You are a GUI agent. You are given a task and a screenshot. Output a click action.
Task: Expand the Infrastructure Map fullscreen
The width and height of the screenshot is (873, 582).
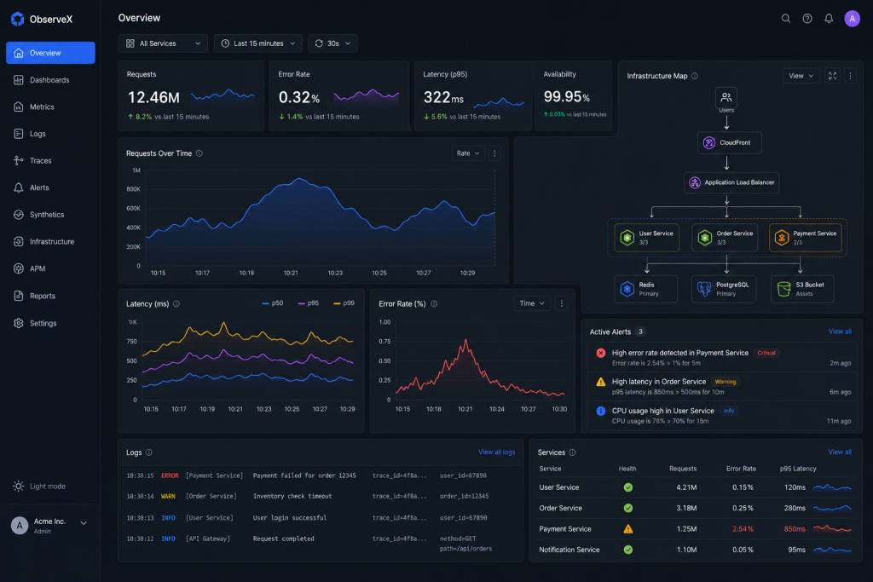[832, 76]
